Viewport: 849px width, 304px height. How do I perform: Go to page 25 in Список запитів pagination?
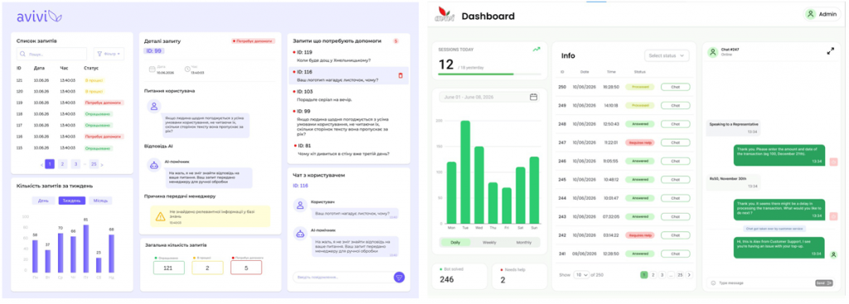pos(94,164)
